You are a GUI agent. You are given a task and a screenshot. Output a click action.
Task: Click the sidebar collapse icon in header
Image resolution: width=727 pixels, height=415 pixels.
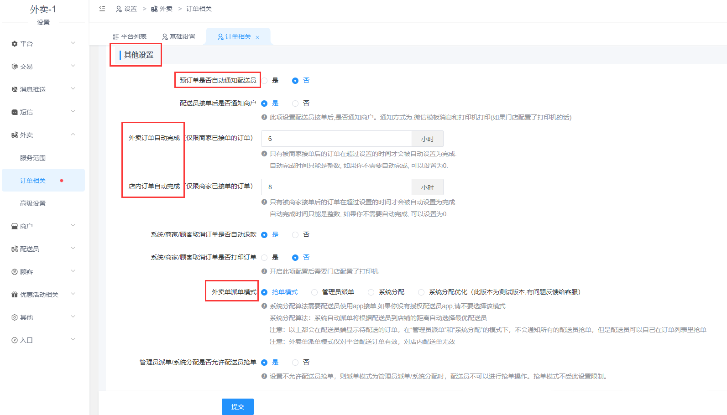click(x=102, y=9)
